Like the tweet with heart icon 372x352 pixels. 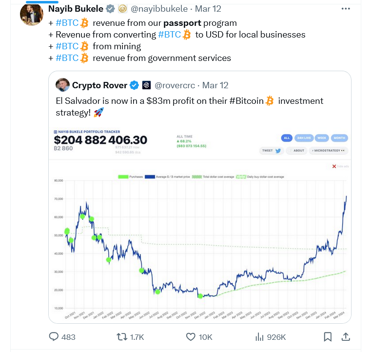coord(192,336)
